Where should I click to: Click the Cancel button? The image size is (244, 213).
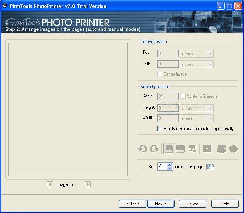(193, 204)
